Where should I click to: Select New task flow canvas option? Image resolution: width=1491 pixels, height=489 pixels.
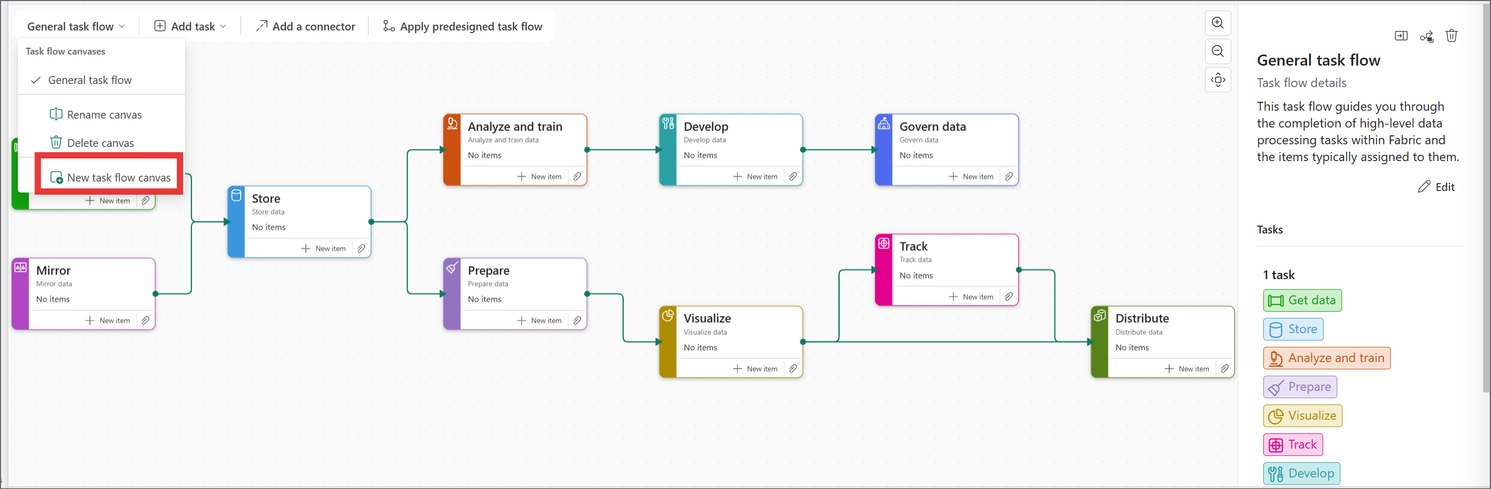(x=110, y=177)
